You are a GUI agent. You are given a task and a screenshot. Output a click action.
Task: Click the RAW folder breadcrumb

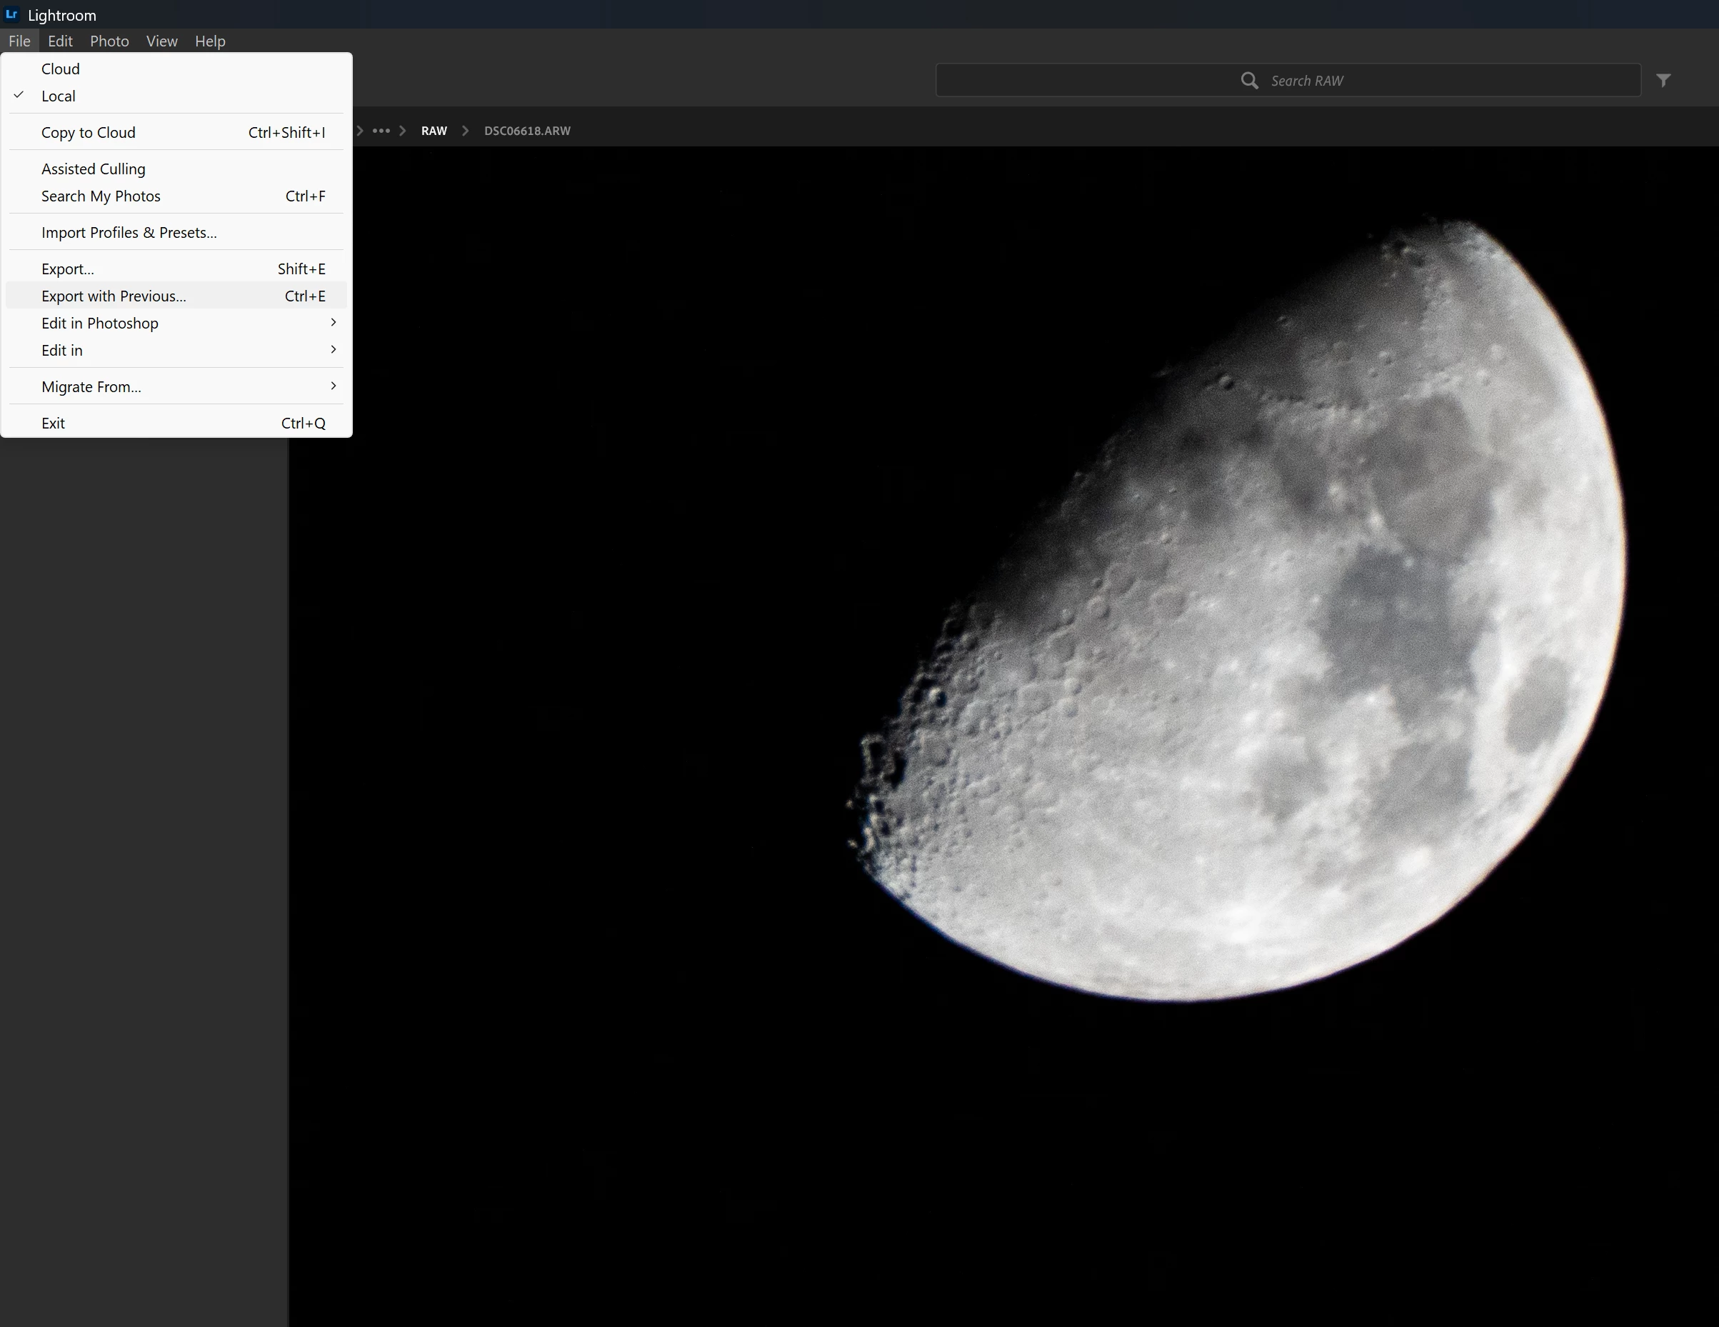[x=433, y=131]
